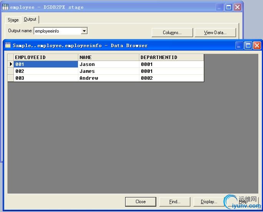Click the James name cell
The width and height of the screenshot is (263, 212).
109,71
